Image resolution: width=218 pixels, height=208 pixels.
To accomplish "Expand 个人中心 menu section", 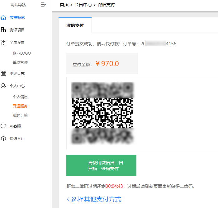I will pyautogui.click(x=17, y=86).
